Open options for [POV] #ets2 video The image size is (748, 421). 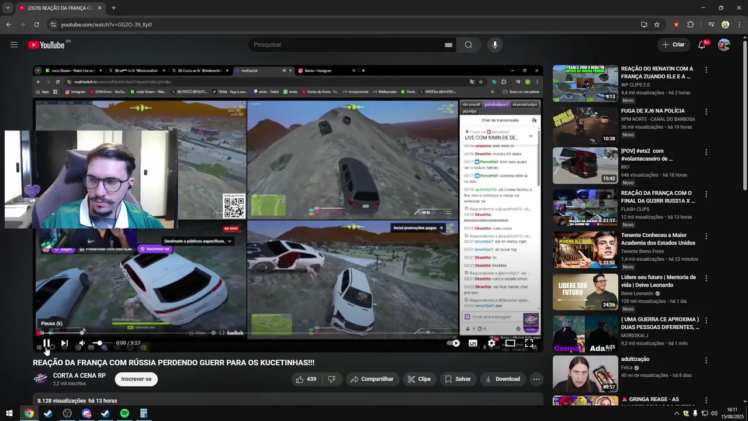(x=706, y=152)
